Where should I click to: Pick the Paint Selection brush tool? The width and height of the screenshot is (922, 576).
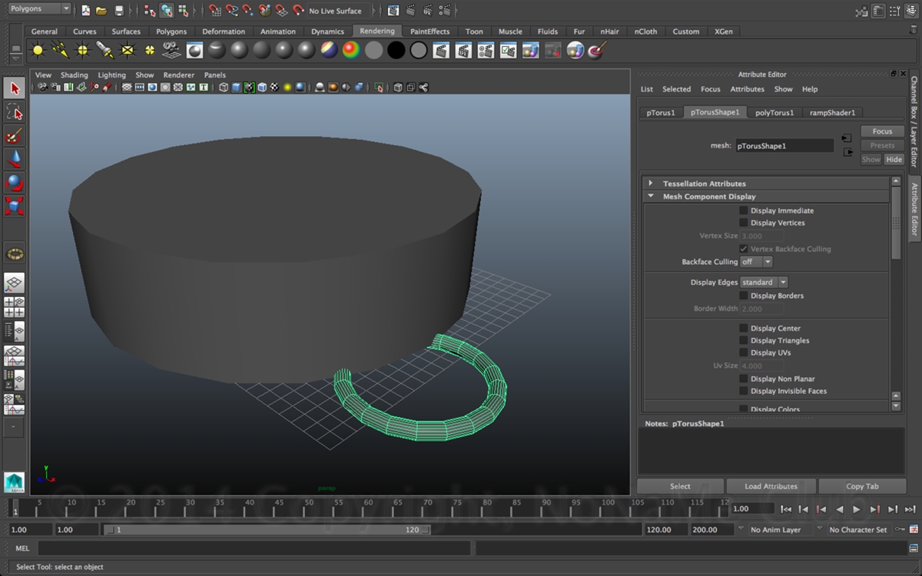tap(15, 136)
